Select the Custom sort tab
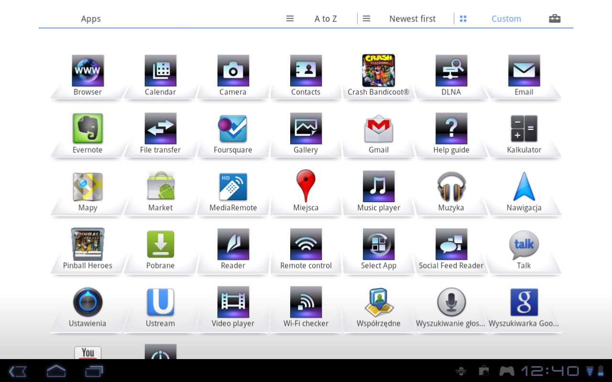The image size is (612, 382). pyautogui.click(x=506, y=19)
